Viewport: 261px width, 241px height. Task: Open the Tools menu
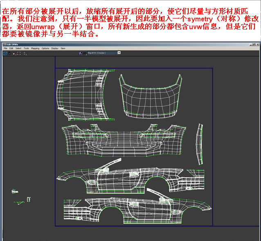tap(26, 48)
